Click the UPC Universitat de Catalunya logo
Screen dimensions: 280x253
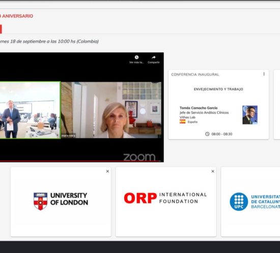(255, 202)
